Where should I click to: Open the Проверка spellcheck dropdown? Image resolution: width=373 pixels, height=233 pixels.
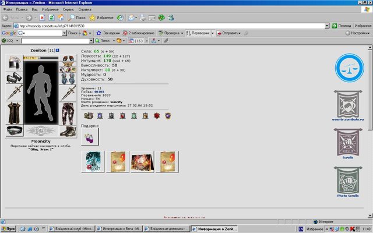171,33
